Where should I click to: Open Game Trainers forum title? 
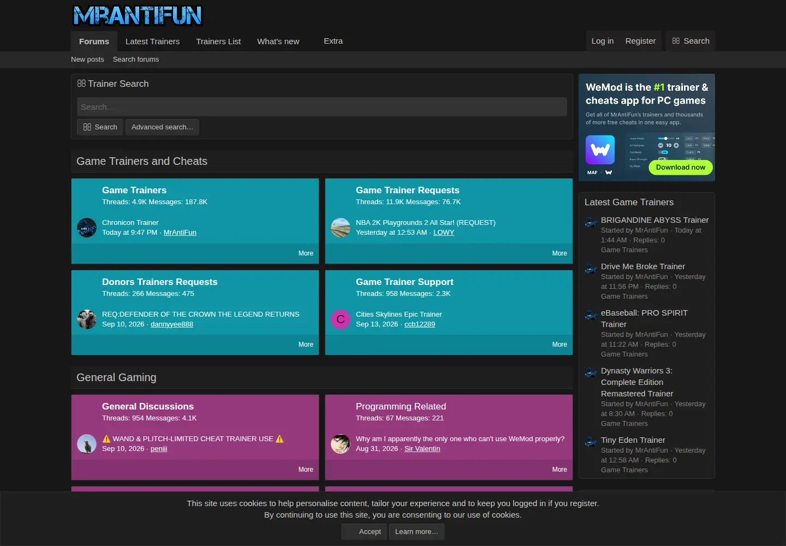click(134, 190)
